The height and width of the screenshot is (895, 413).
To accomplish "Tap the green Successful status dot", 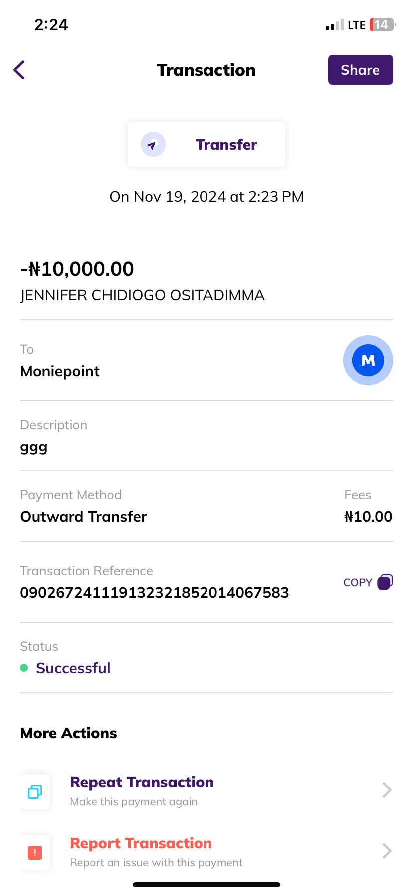I will coord(24,668).
